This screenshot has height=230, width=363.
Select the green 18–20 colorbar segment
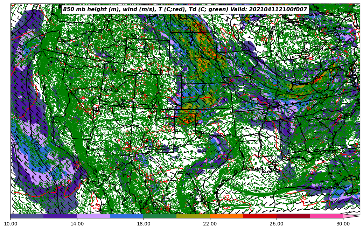[160, 216]
